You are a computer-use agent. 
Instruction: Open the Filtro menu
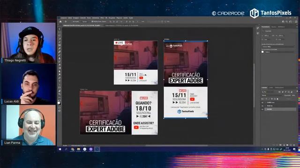tap(102, 18)
